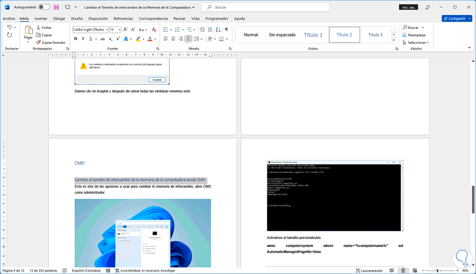Click the macro recording icon in status bar

(x=108, y=271)
